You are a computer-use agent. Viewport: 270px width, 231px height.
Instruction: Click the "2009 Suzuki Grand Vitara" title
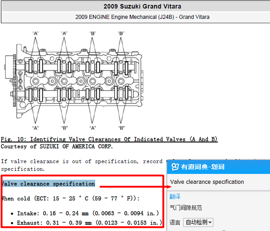(x=142, y=6)
